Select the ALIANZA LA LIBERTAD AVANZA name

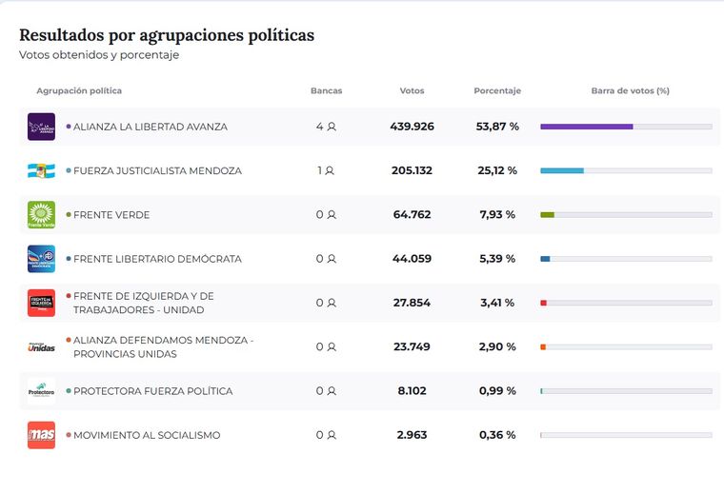(151, 127)
